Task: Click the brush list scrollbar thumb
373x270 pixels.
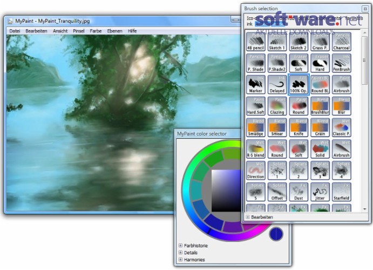Action: (365, 60)
